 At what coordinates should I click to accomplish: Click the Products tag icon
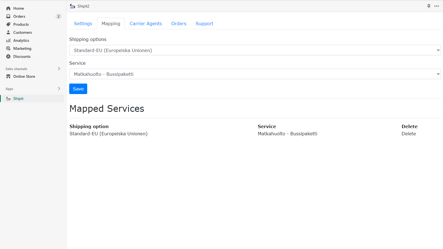[8, 24]
